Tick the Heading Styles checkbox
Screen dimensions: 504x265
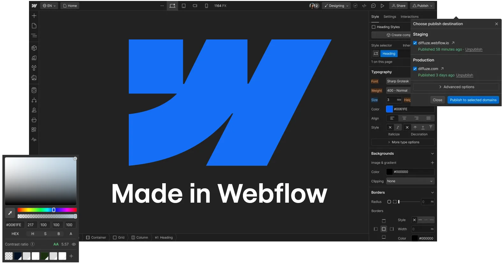(x=374, y=27)
